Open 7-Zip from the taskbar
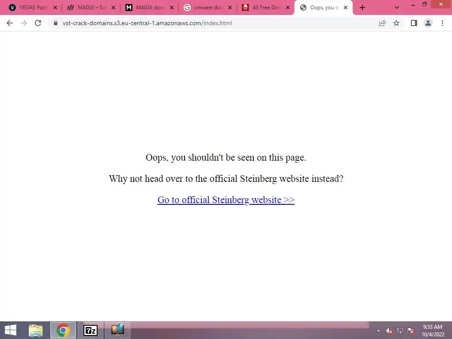Screen dimensions: 452x339 (90, 330)
